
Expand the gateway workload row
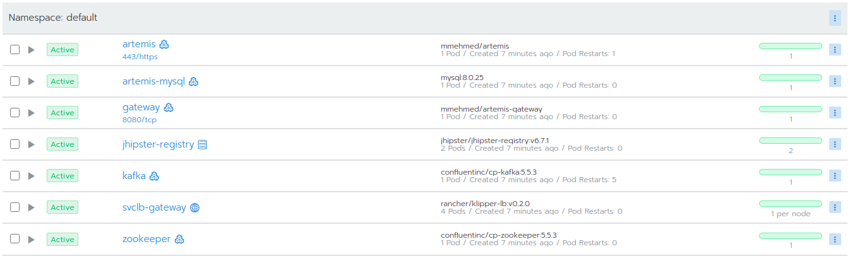(x=32, y=113)
